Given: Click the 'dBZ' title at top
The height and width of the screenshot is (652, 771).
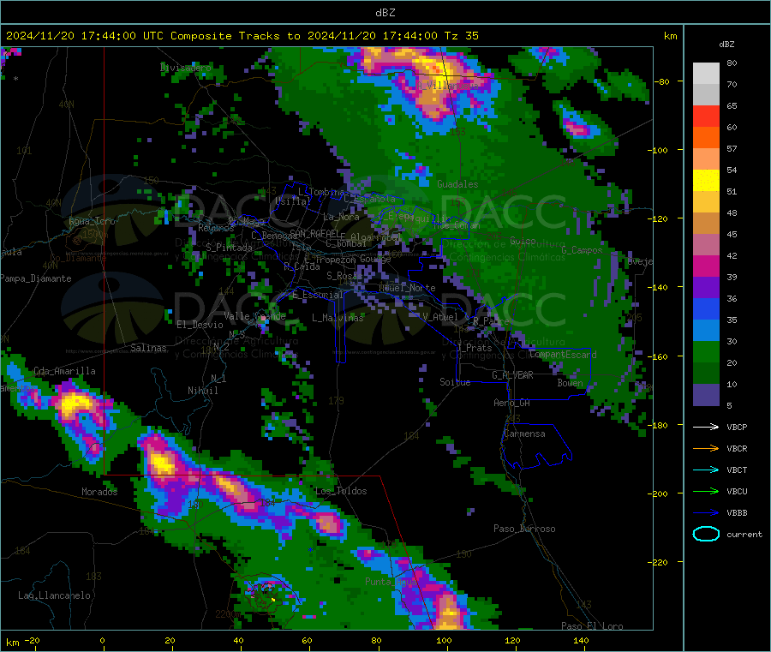Looking at the screenshot, I should (385, 13).
